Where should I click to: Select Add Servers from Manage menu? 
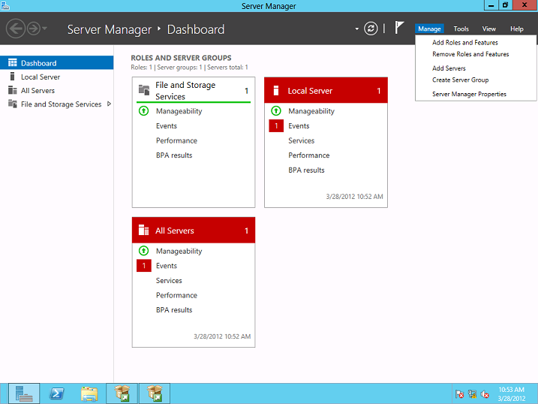tap(449, 68)
